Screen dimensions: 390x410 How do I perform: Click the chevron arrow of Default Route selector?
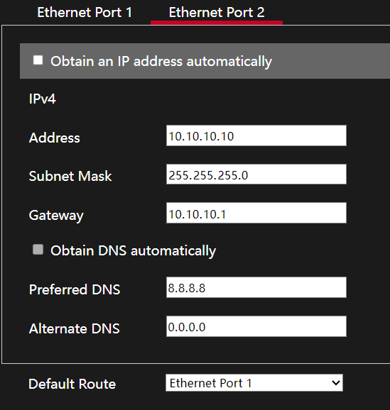[335, 383]
